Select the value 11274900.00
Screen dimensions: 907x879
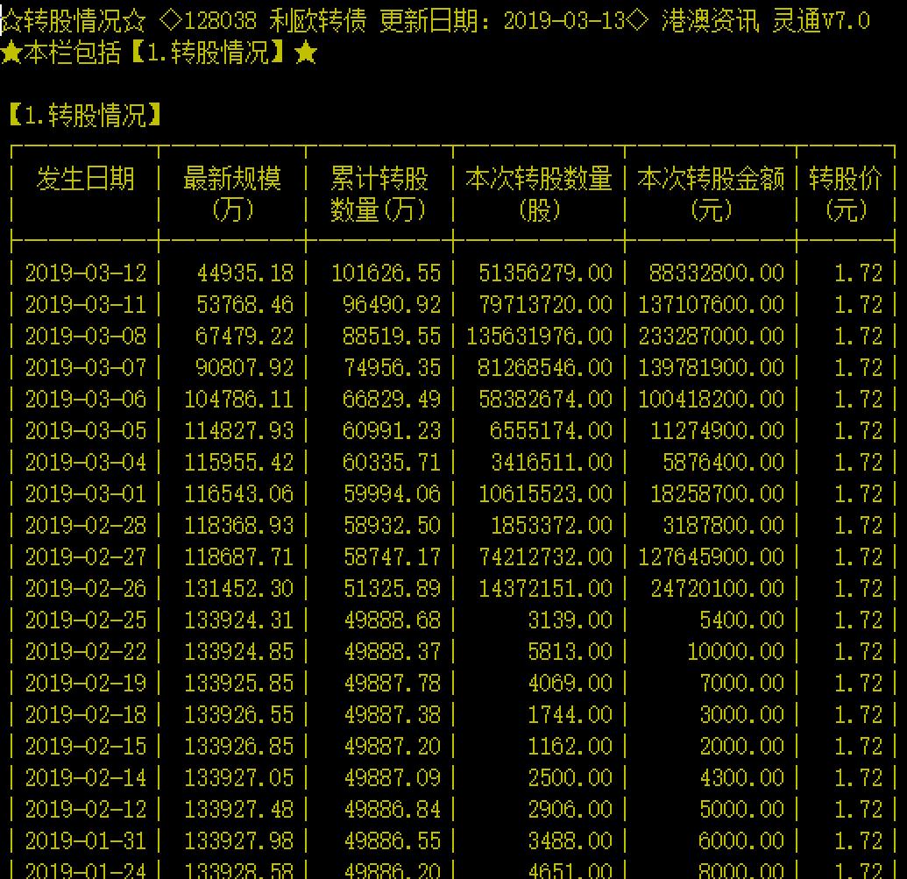[x=717, y=430]
